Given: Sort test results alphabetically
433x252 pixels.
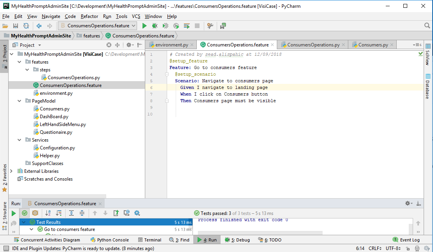Looking at the screenshot, I should pyautogui.click(x=48, y=213).
